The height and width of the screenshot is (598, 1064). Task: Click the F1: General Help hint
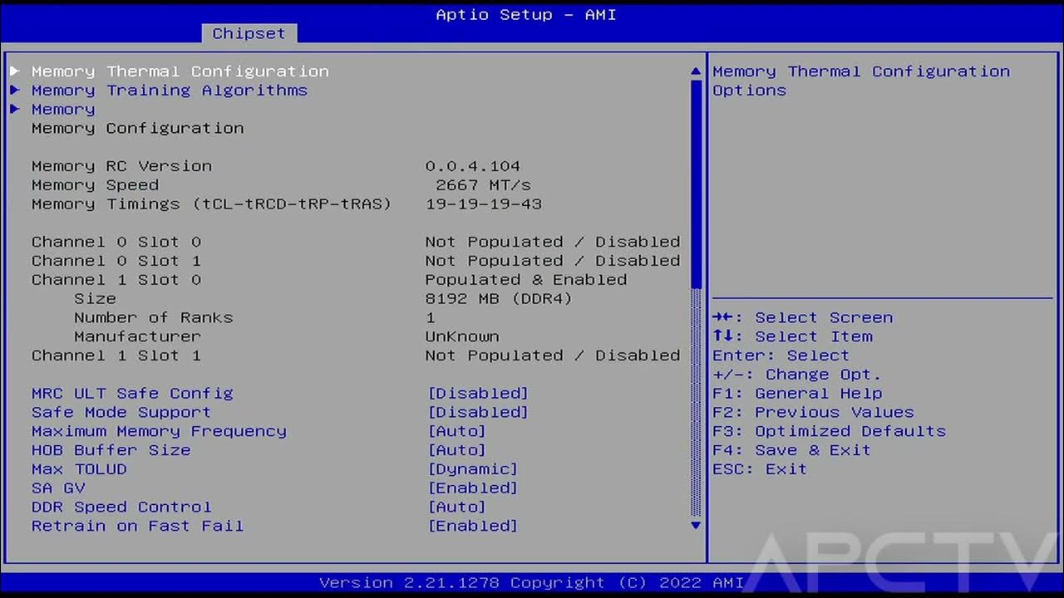coord(797,394)
